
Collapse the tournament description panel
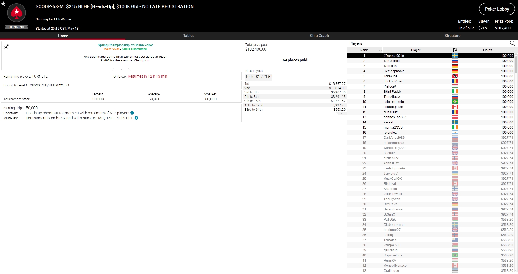(121, 70)
